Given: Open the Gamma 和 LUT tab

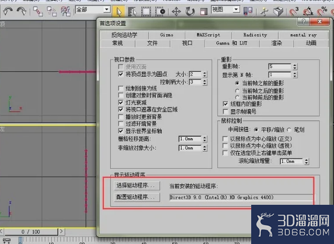Looking at the screenshot, I should tap(231, 43).
